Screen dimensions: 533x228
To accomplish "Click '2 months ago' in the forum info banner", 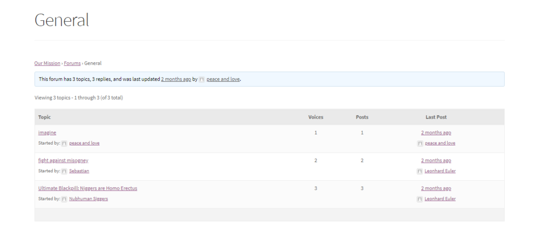I will (176, 79).
